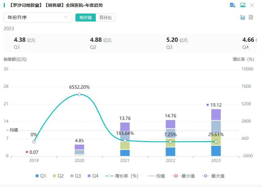262x187 pixels.
Task: Toggle Q1 series in legend
Action: click(x=41, y=176)
